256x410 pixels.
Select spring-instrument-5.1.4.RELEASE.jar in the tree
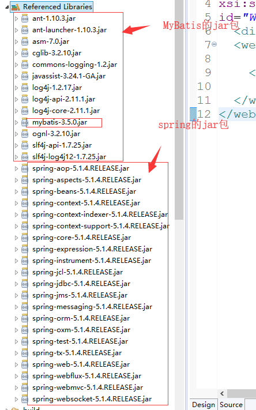[x=92, y=261]
